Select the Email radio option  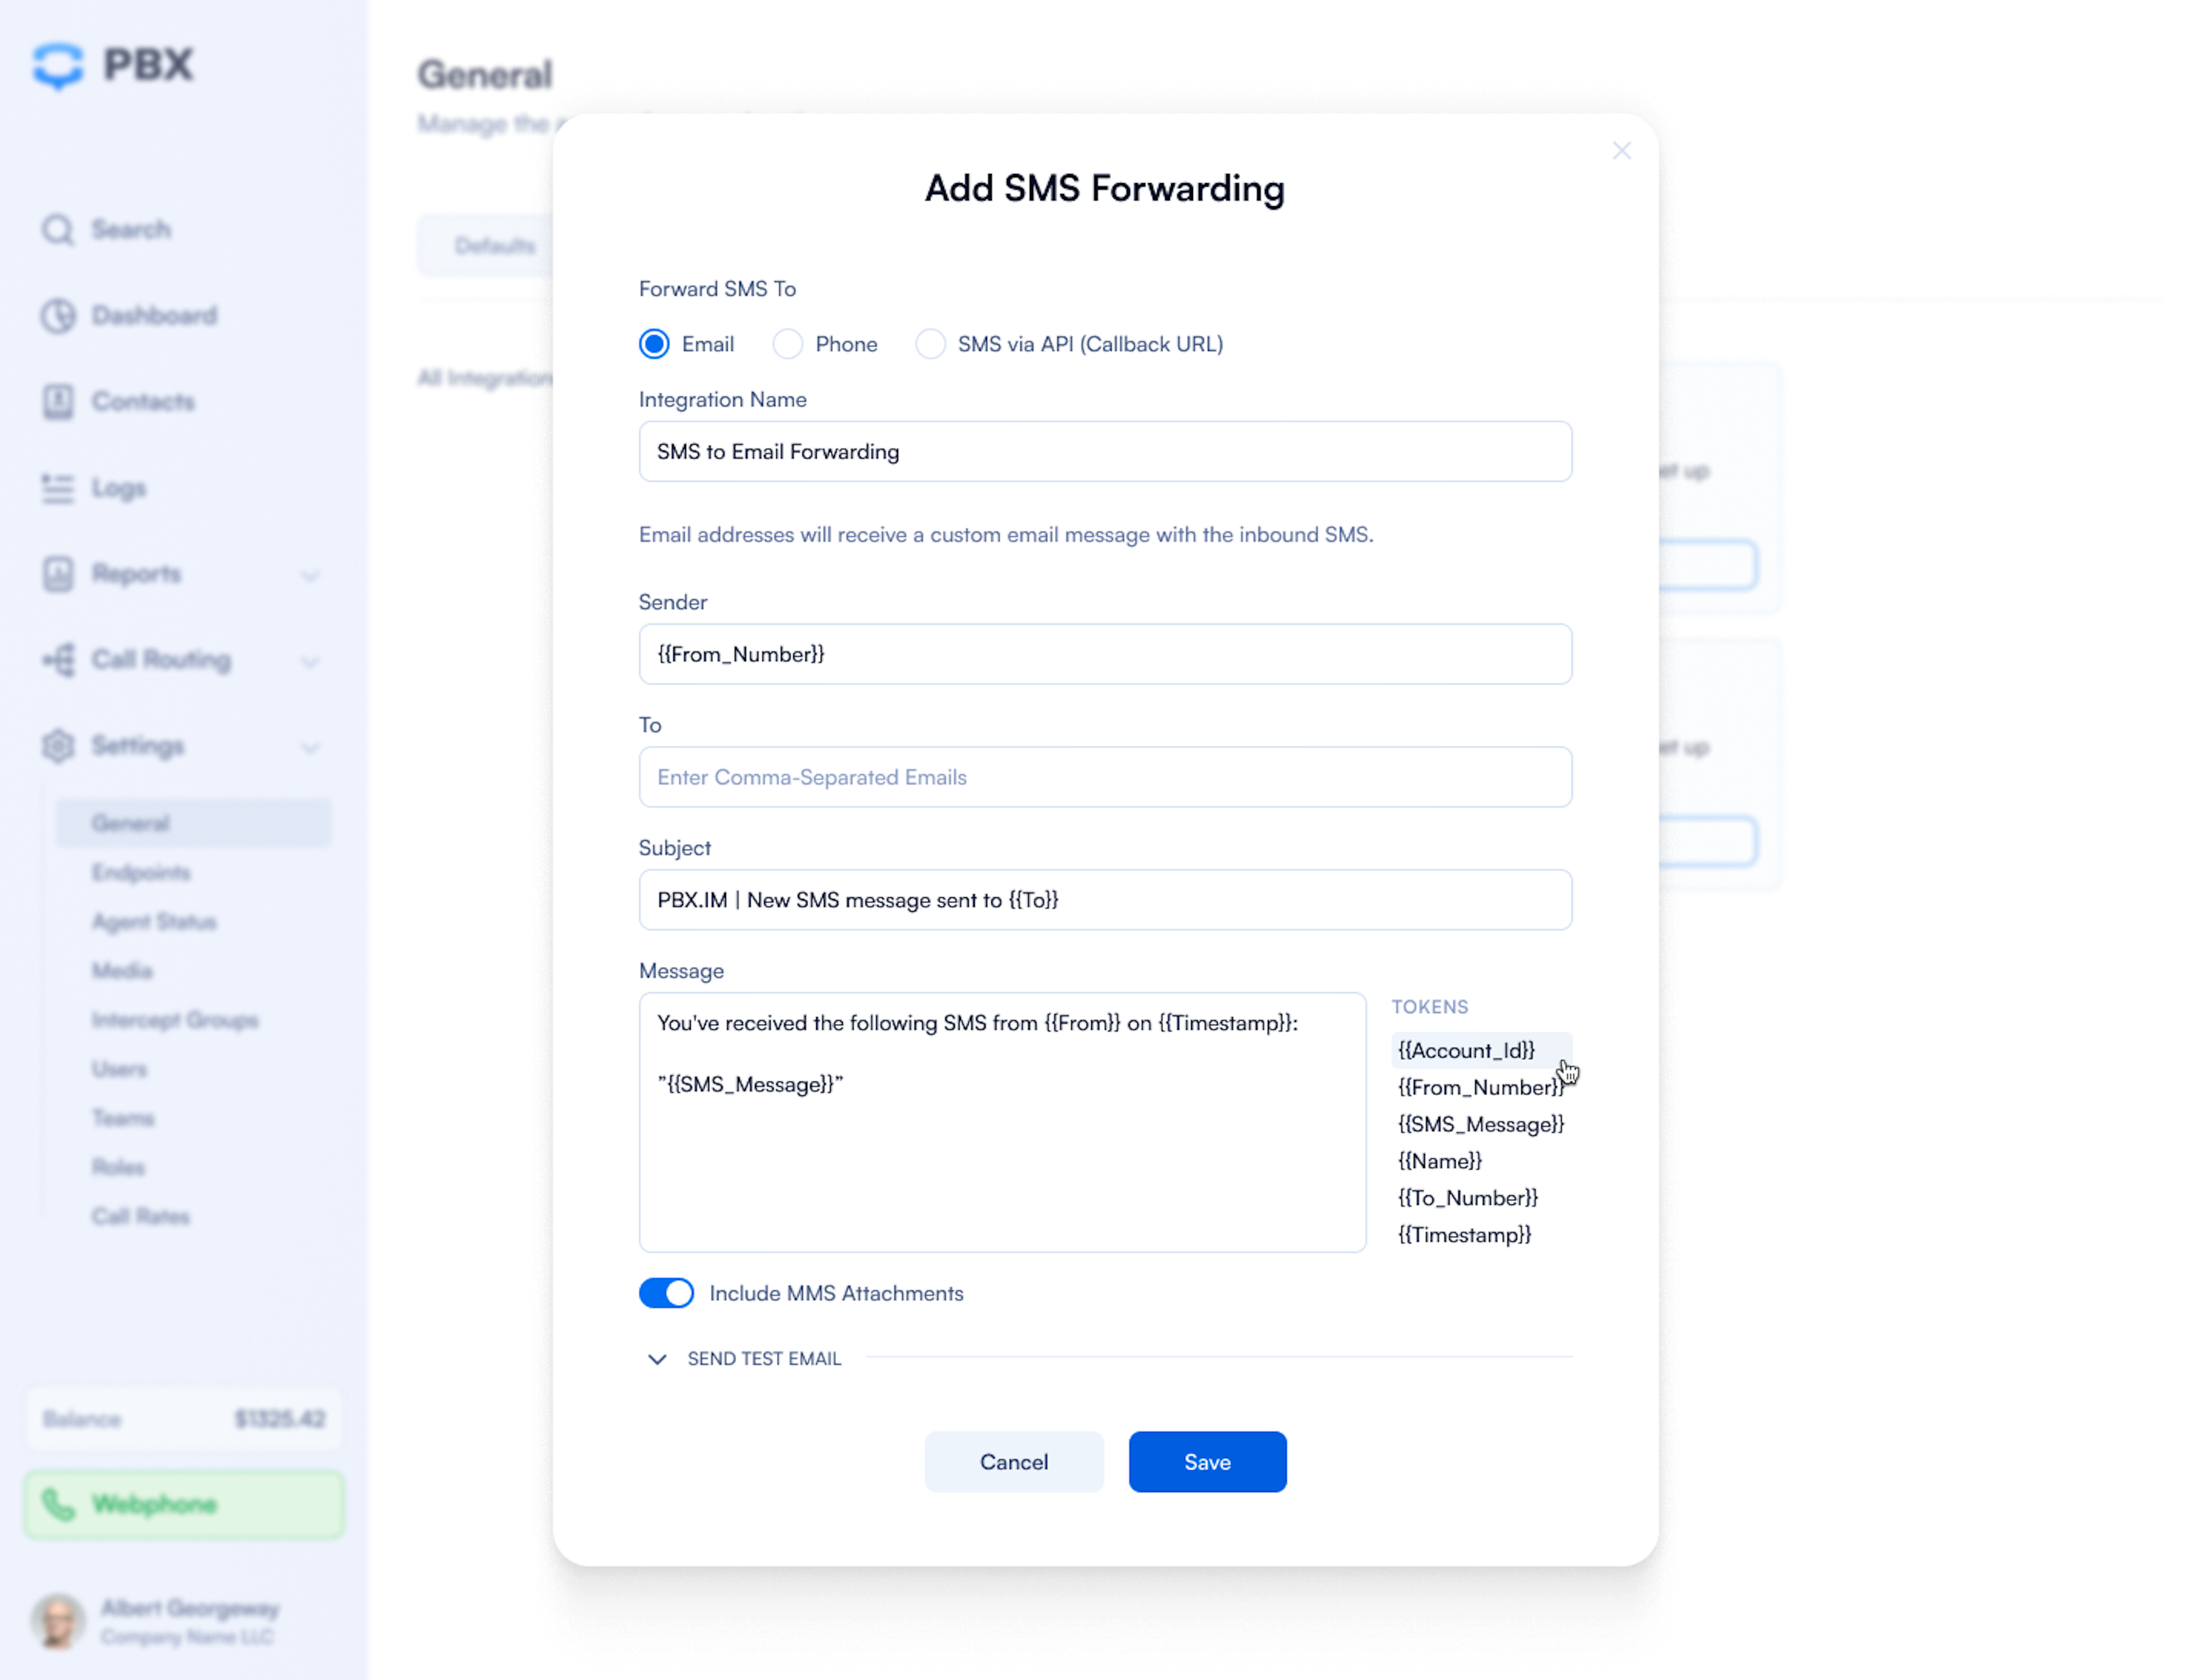click(x=654, y=344)
